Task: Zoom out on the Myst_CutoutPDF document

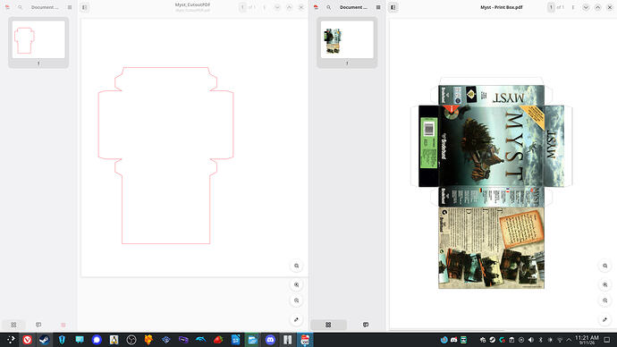Action: pos(296,300)
